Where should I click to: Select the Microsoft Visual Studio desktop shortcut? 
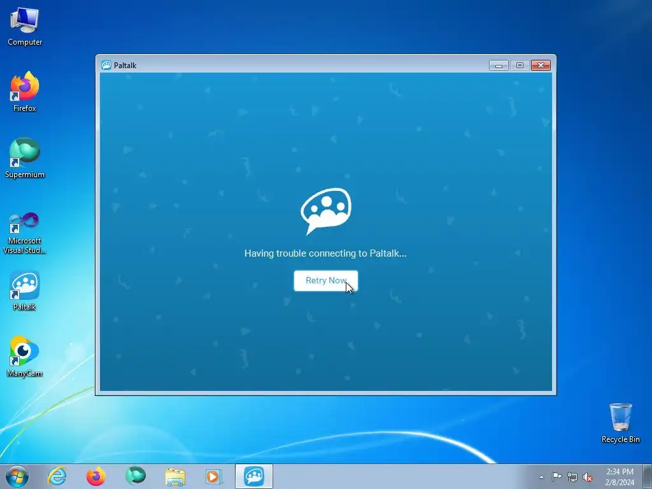[x=25, y=233]
